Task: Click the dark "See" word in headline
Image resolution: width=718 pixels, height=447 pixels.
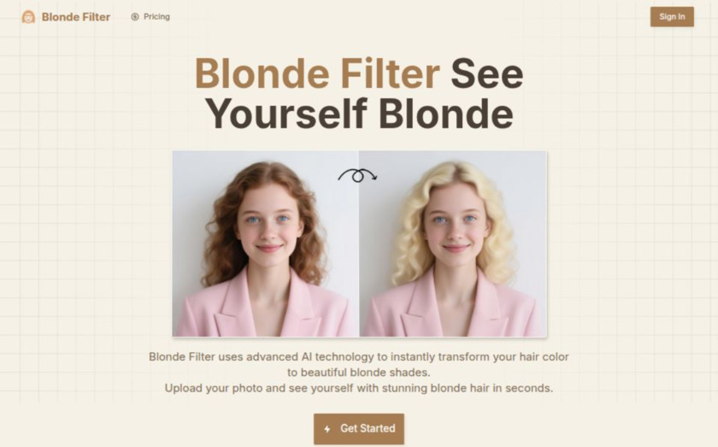Action: [487, 74]
